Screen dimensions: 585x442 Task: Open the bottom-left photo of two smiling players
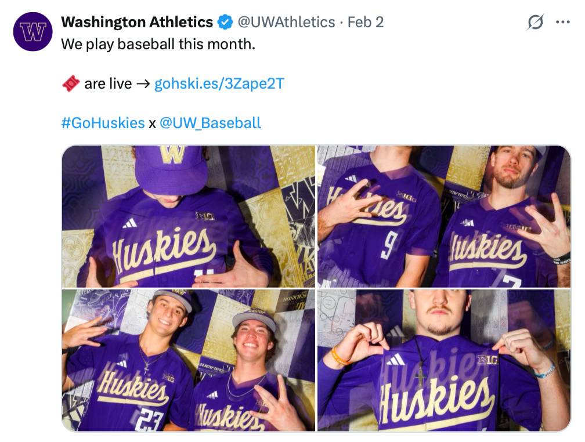[188, 360]
